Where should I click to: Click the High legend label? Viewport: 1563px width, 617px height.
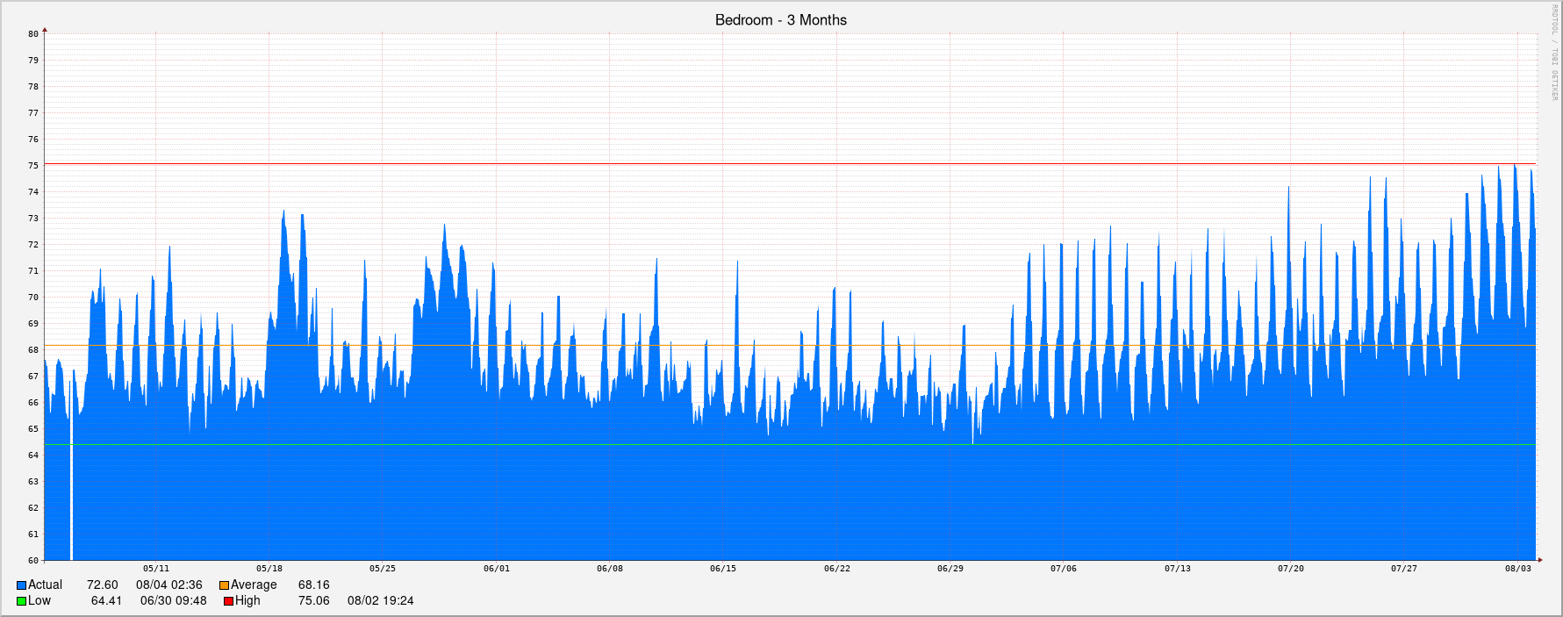pos(247,600)
